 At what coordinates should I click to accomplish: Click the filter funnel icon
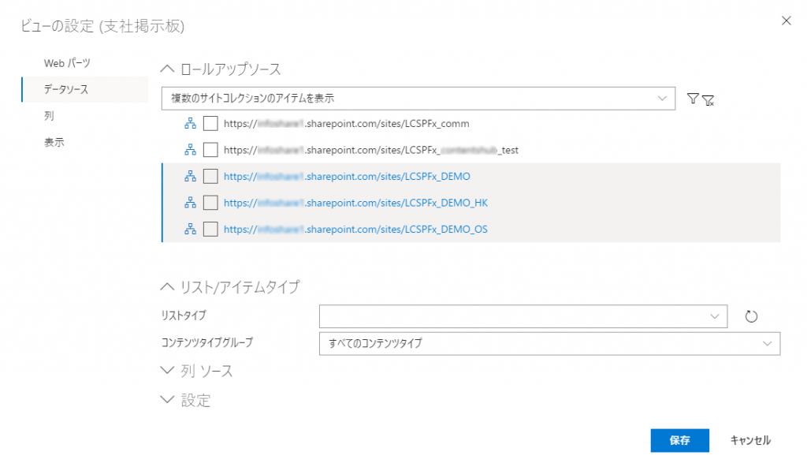pyautogui.click(x=693, y=99)
